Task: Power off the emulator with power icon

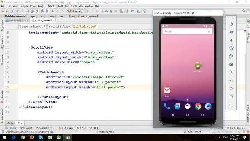Action: tap(231, 24)
